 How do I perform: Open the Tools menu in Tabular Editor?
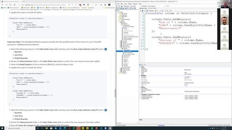pyautogui.click(x=140, y=4)
